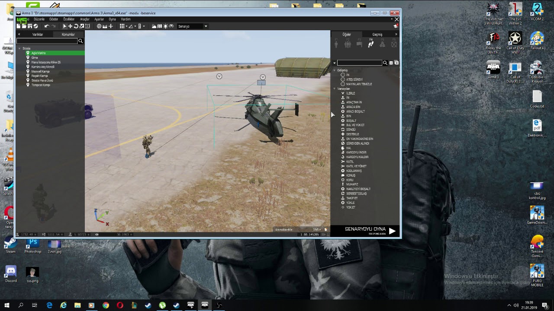This screenshot has height=311, width=554.
Task: Open Steam from the Windows taskbar
Action: 176,305
